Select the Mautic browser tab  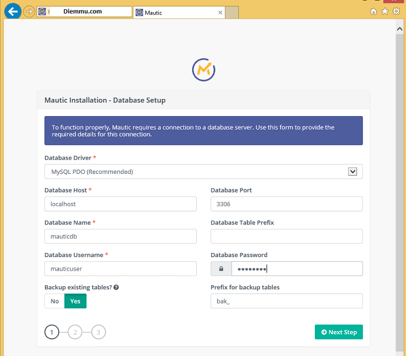tap(179, 12)
